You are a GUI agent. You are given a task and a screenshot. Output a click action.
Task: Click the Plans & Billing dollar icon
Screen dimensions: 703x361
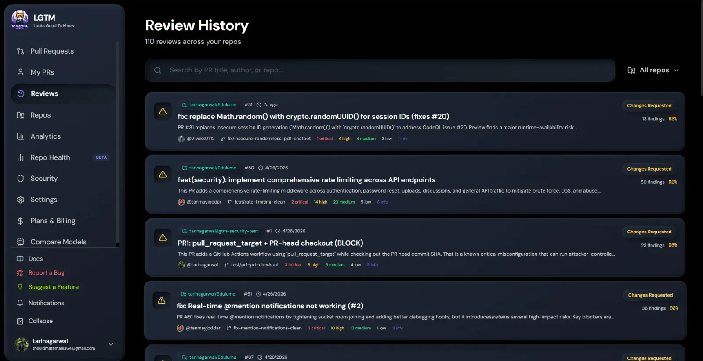click(20, 221)
